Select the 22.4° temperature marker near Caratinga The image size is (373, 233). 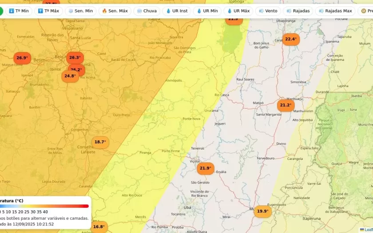(x=291, y=39)
